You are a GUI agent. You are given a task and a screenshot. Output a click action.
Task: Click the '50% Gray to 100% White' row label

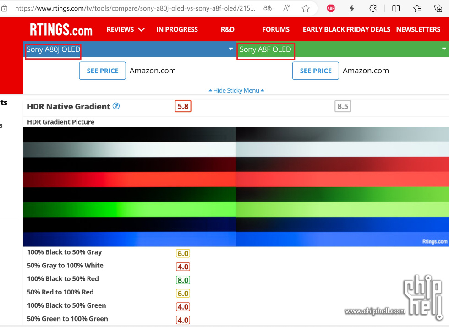click(65, 266)
